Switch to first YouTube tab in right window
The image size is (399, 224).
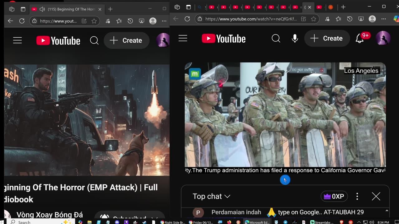[212, 7]
